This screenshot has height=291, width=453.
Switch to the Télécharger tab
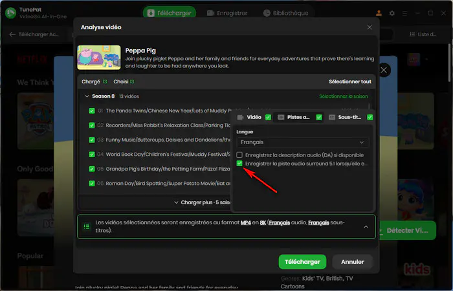click(170, 13)
